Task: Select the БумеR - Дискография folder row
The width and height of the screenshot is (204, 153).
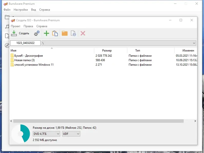Action: (104, 56)
